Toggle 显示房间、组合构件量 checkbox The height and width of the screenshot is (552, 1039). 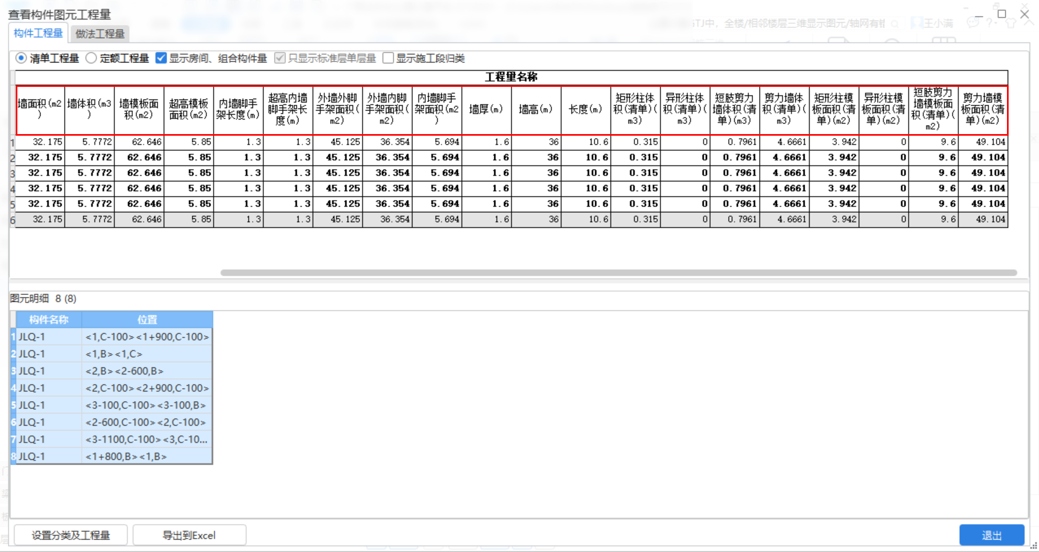point(161,58)
